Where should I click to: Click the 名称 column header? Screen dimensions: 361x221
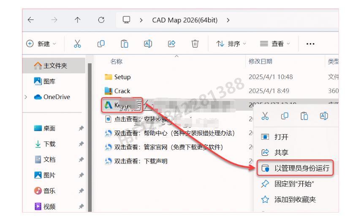pyautogui.click(x=116, y=61)
